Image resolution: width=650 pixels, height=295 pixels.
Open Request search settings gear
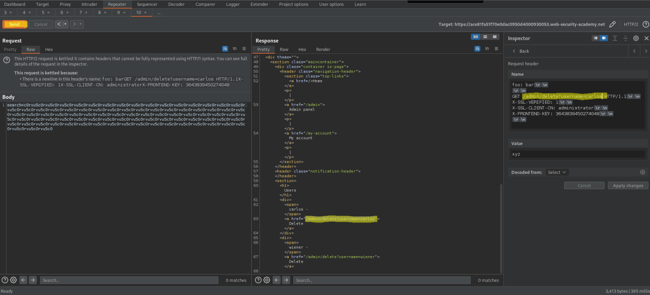click(x=13, y=280)
